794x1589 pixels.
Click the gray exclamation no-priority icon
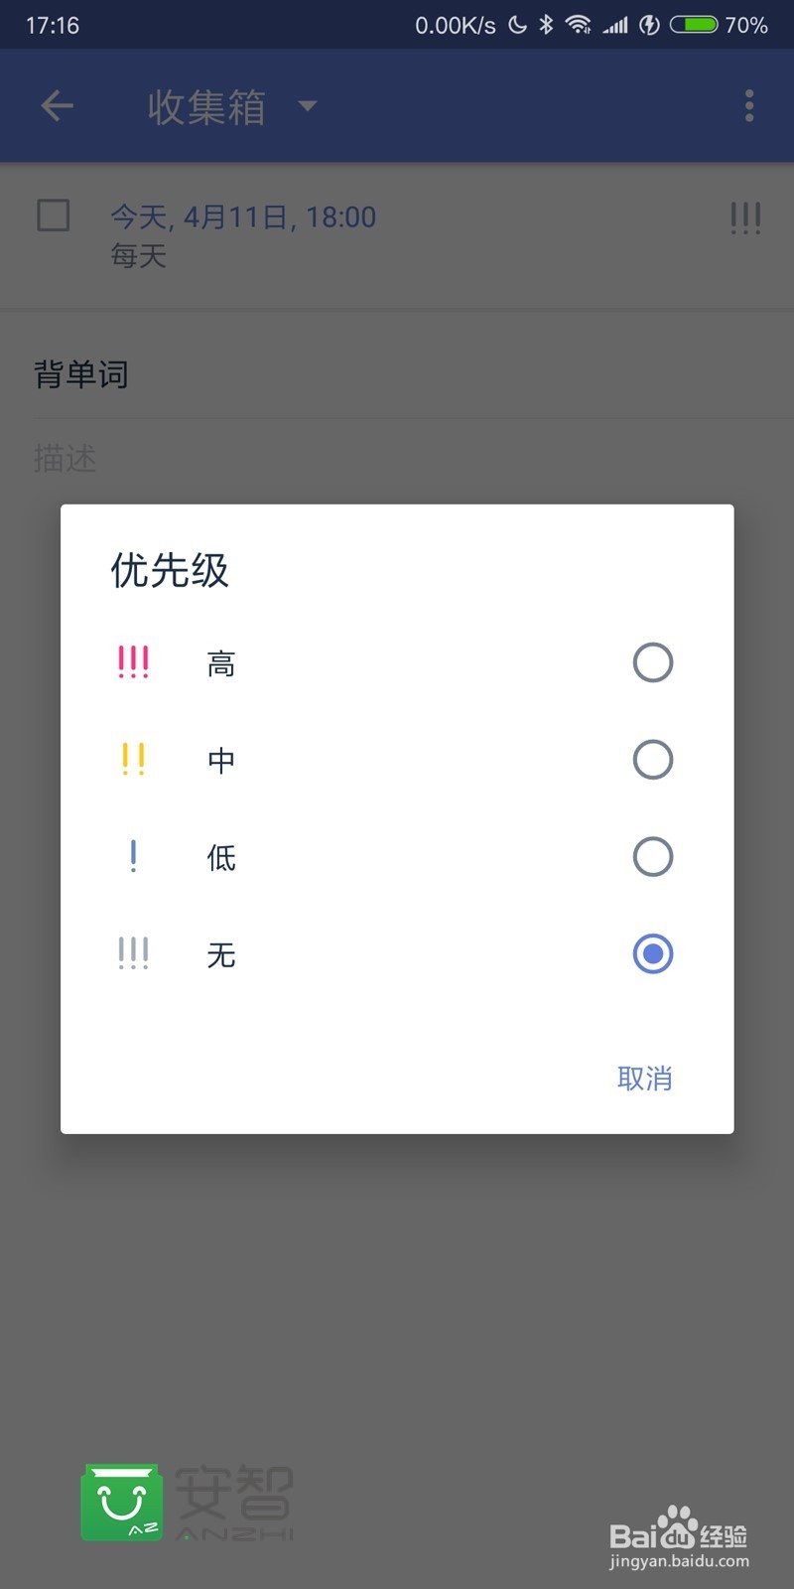coord(133,953)
